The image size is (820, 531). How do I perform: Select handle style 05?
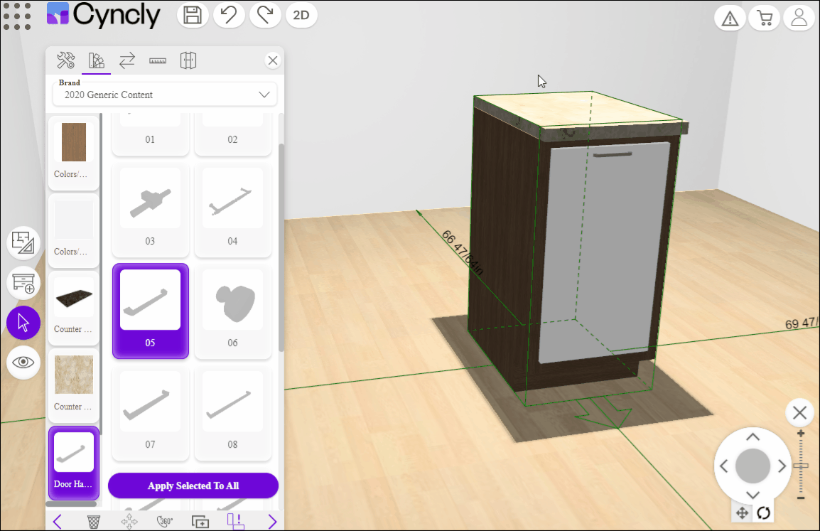[x=150, y=311]
